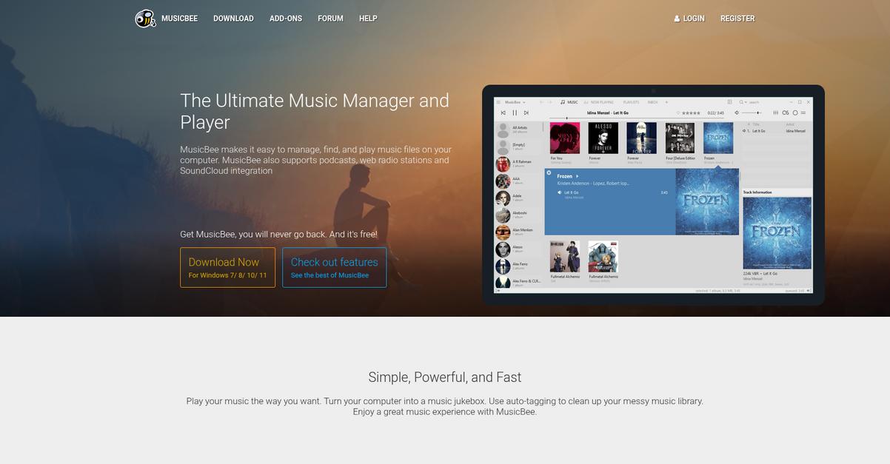The image size is (890, 464).
Task: Select the For You album cover
Action: [x=565, y=138]
